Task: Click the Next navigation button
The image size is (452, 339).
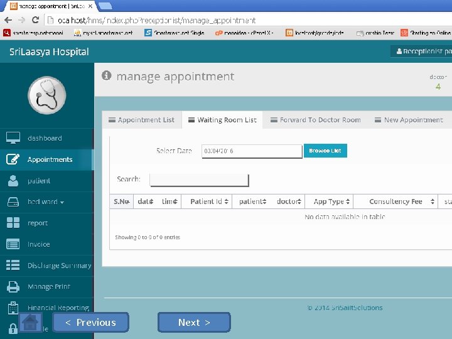Action: (194, 322)
